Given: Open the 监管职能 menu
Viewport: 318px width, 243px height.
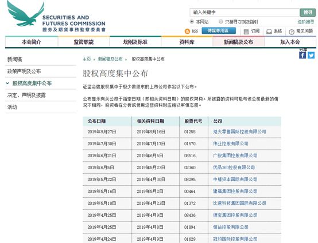Looking at the screenshot, I should (84, 42).
